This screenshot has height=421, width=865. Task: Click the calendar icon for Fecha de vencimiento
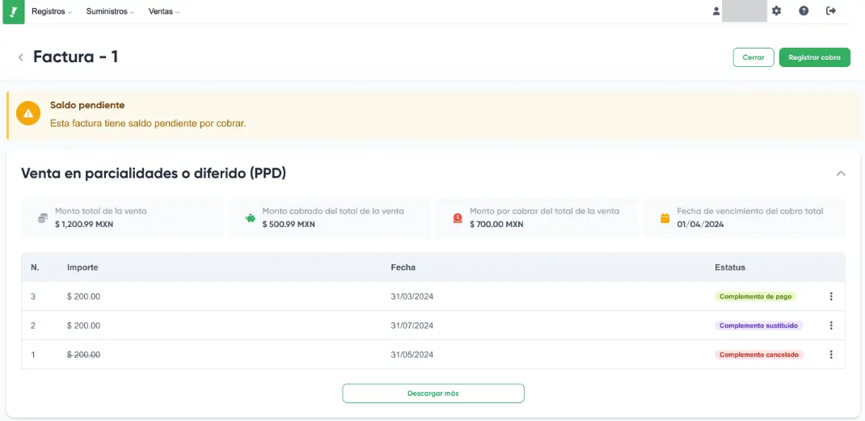click(665, 218)
